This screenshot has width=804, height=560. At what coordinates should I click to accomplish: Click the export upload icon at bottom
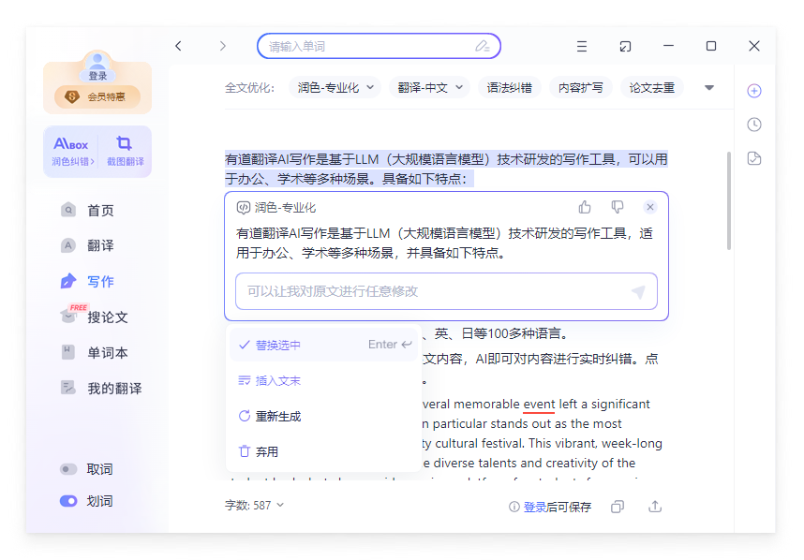pyautogui.click(x=655, y=507)
